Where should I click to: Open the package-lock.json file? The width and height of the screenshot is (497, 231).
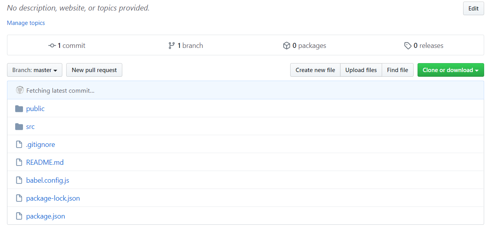click(53, 198)
